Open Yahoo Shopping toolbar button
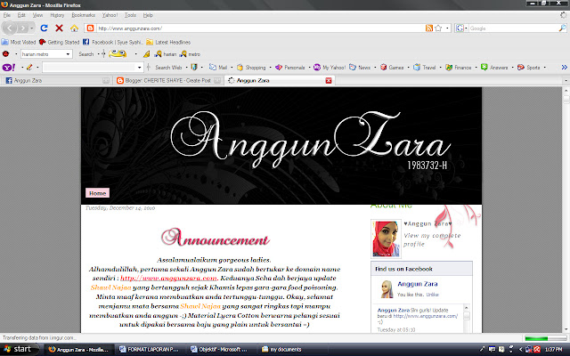570x356 pixels. (251, 68)
